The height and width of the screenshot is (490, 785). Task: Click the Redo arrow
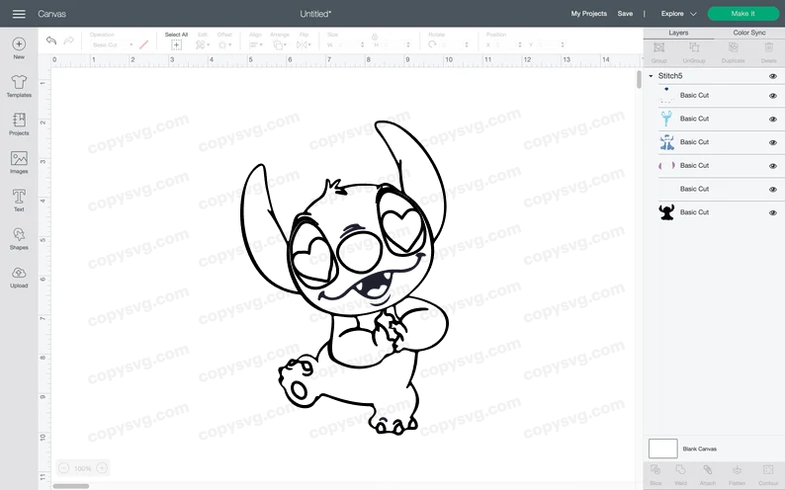(x=69, y=41)
